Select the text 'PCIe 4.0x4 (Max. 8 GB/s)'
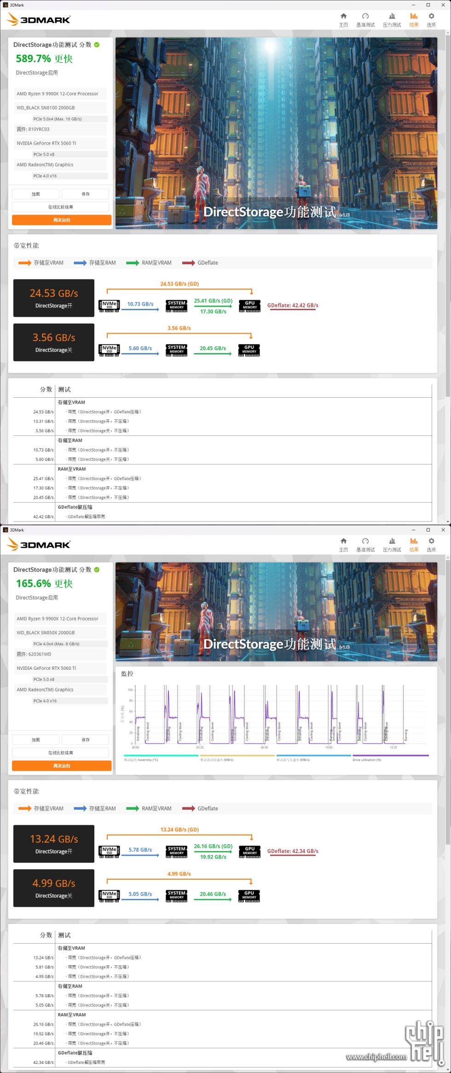Viewport: 451px width, 1073px height. click(x=56, y=644)
